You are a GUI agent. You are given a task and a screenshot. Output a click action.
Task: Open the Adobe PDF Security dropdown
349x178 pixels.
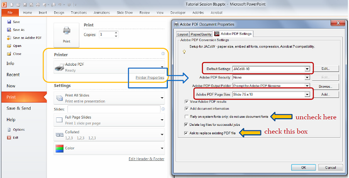click(x=307, y=77)
